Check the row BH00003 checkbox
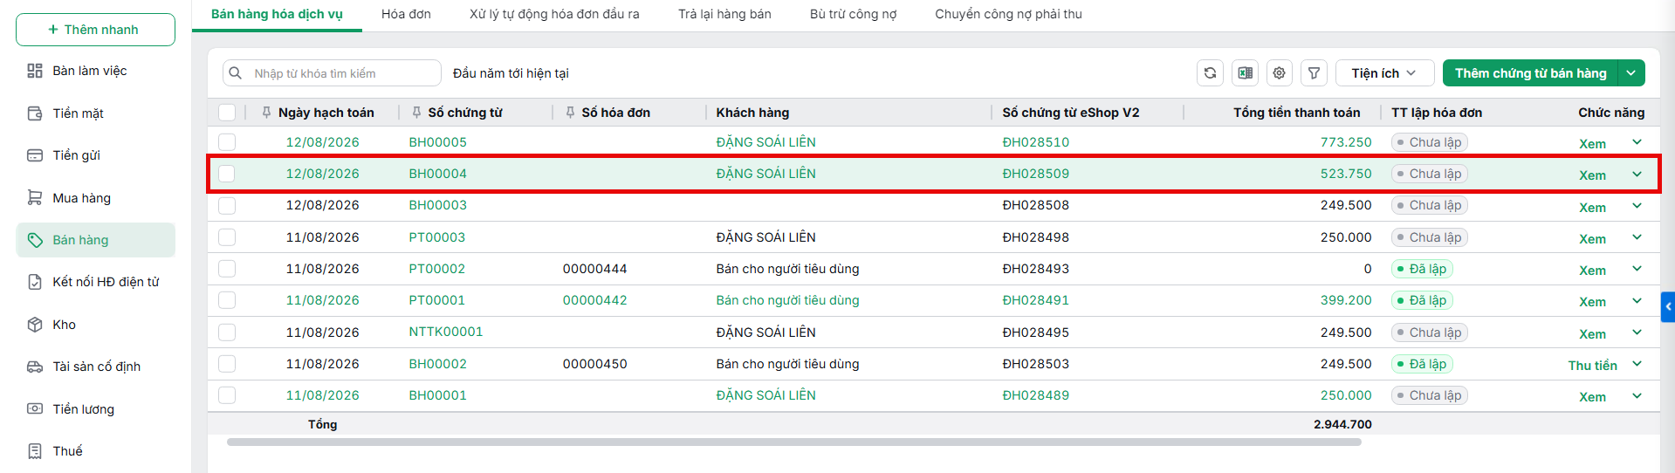The width and height of the screenshot is (1675, 473). (227, 206)
